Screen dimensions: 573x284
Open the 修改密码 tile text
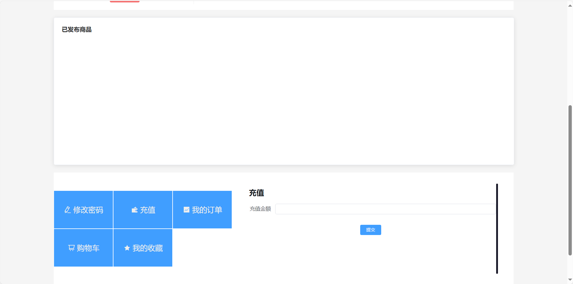(88, 210)
